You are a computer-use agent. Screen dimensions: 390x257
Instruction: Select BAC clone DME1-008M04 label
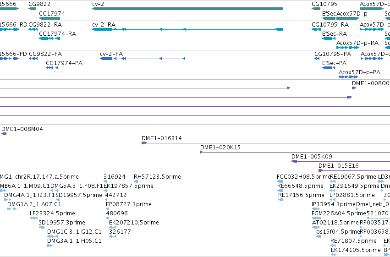[22, 129]
